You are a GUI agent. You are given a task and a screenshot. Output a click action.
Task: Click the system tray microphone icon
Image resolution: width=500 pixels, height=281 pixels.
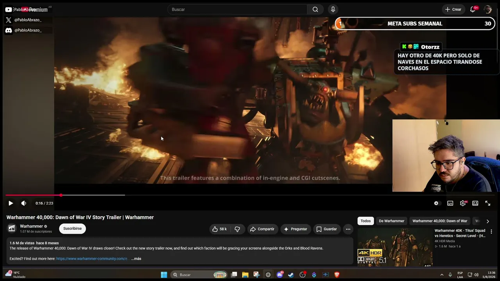coord(450,275)
